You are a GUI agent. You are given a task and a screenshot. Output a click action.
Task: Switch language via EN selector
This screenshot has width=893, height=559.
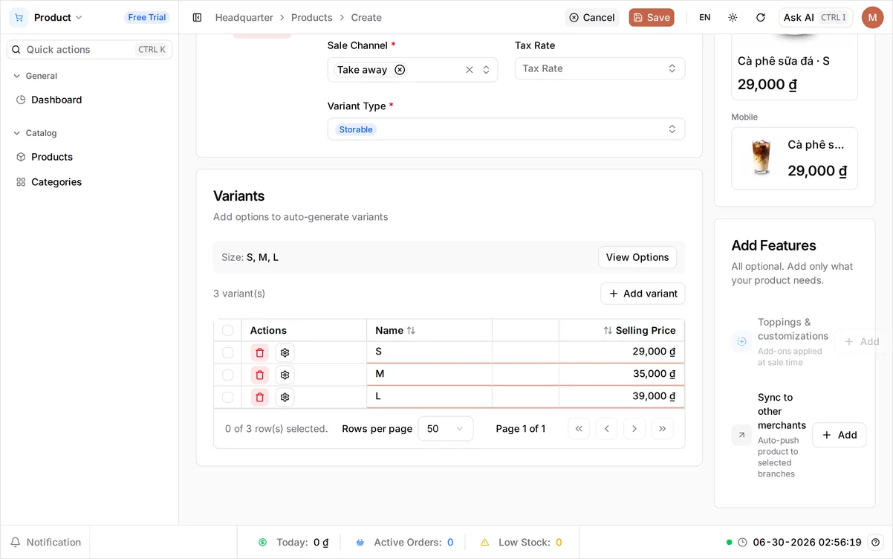[705, 17]
